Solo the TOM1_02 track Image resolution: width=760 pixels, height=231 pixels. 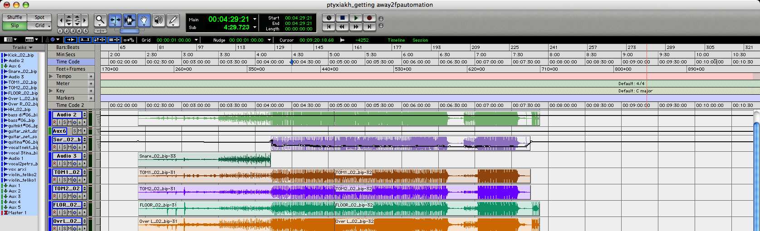point(65,180)
